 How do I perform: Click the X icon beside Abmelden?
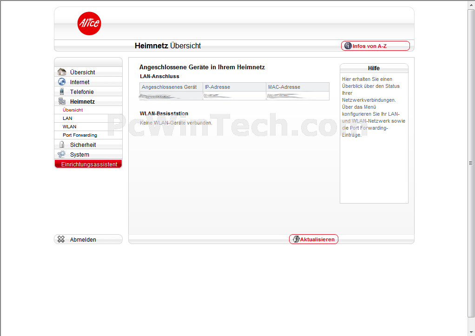click(61, 239)
